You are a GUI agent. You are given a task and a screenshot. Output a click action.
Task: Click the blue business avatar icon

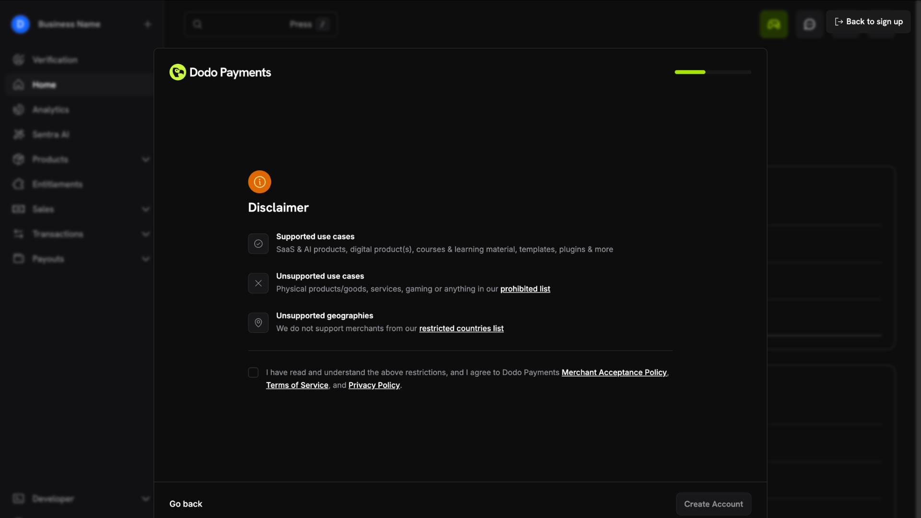(20, 24)
